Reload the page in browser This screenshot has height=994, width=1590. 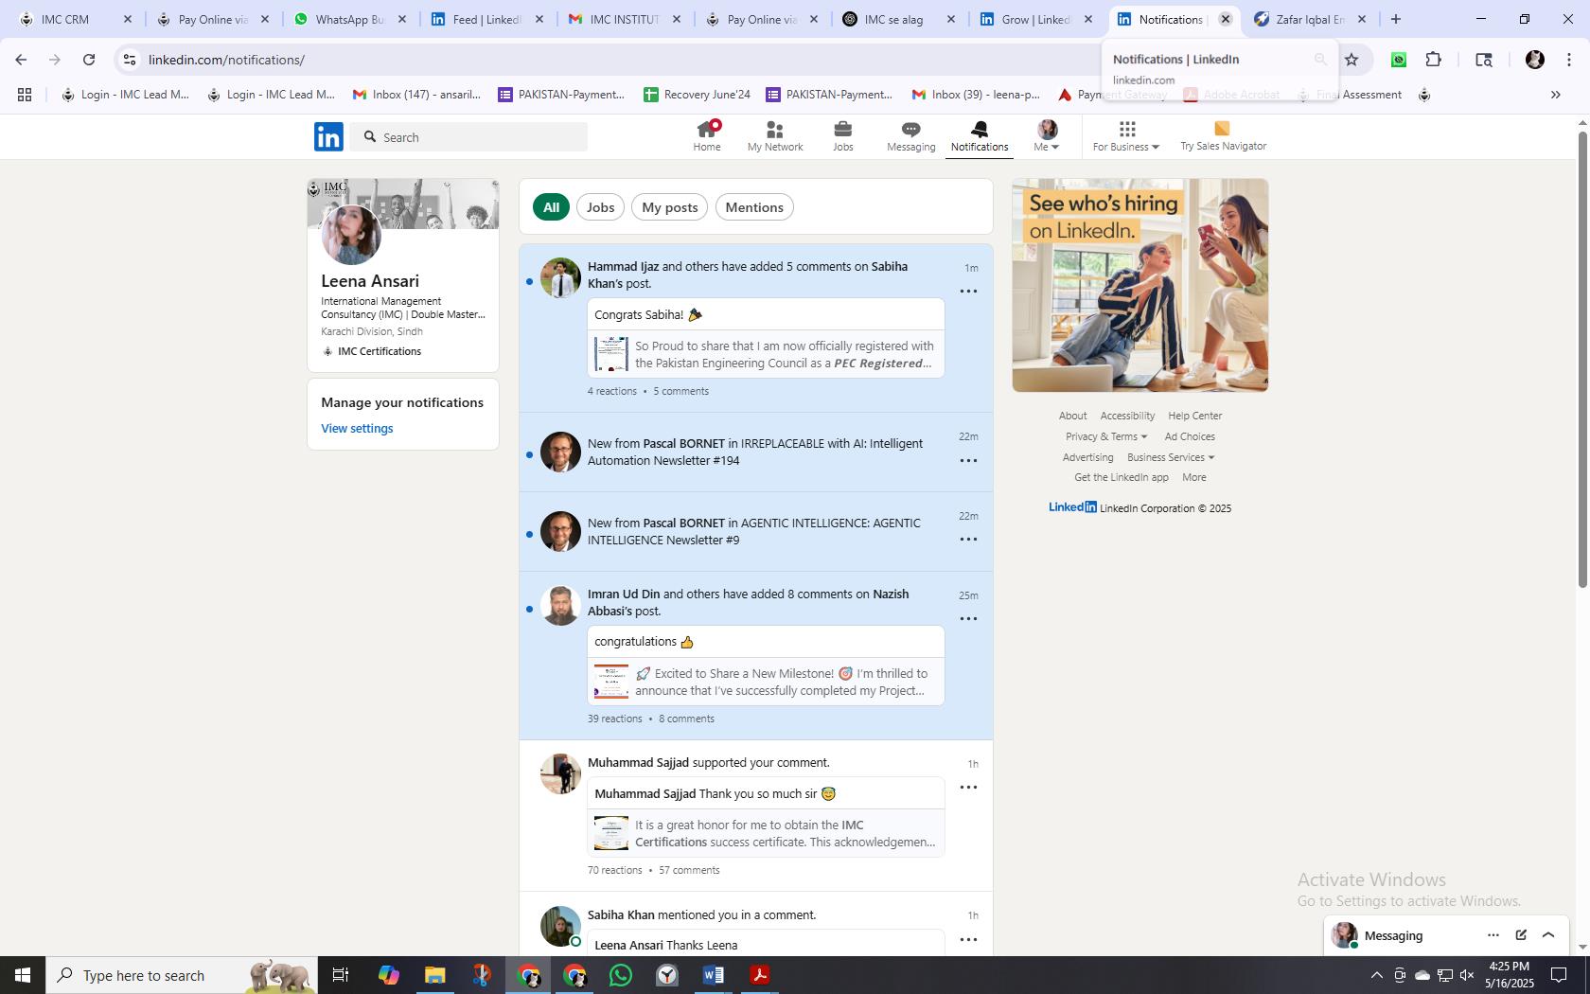click(89, 60)
